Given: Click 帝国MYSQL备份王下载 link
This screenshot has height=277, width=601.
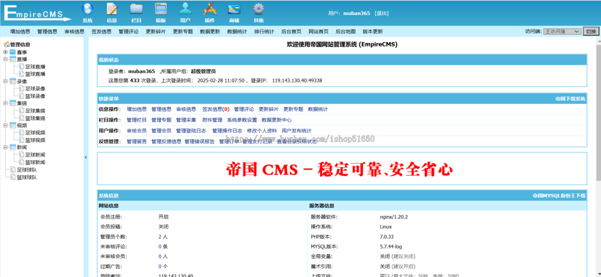Looking at the screenshot, I should pos(559,196).
